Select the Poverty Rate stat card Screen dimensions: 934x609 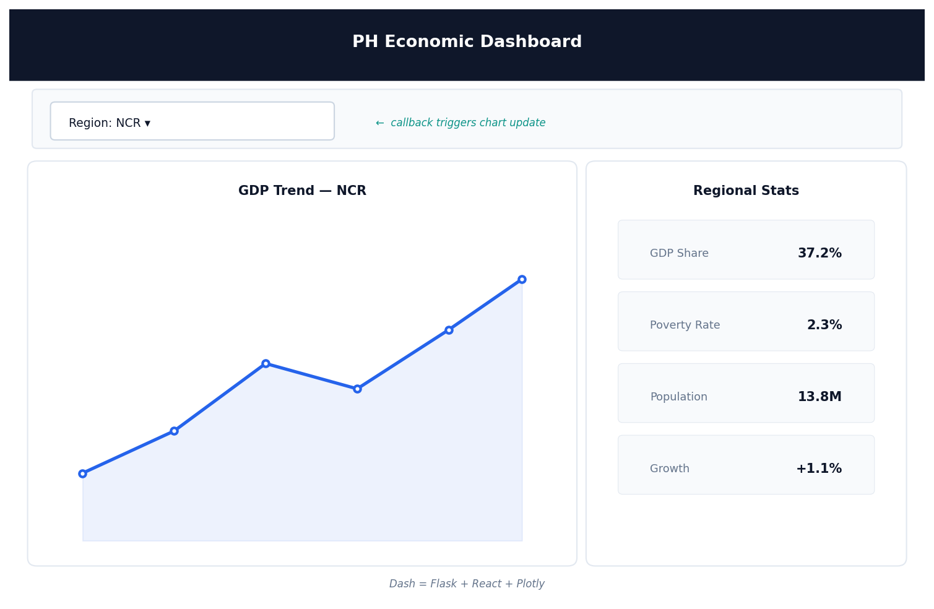click(746, 321)
